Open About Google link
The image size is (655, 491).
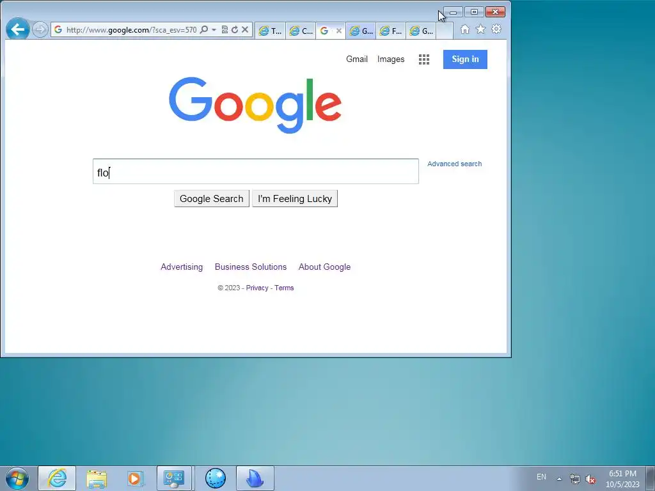[x=324, y=267]
